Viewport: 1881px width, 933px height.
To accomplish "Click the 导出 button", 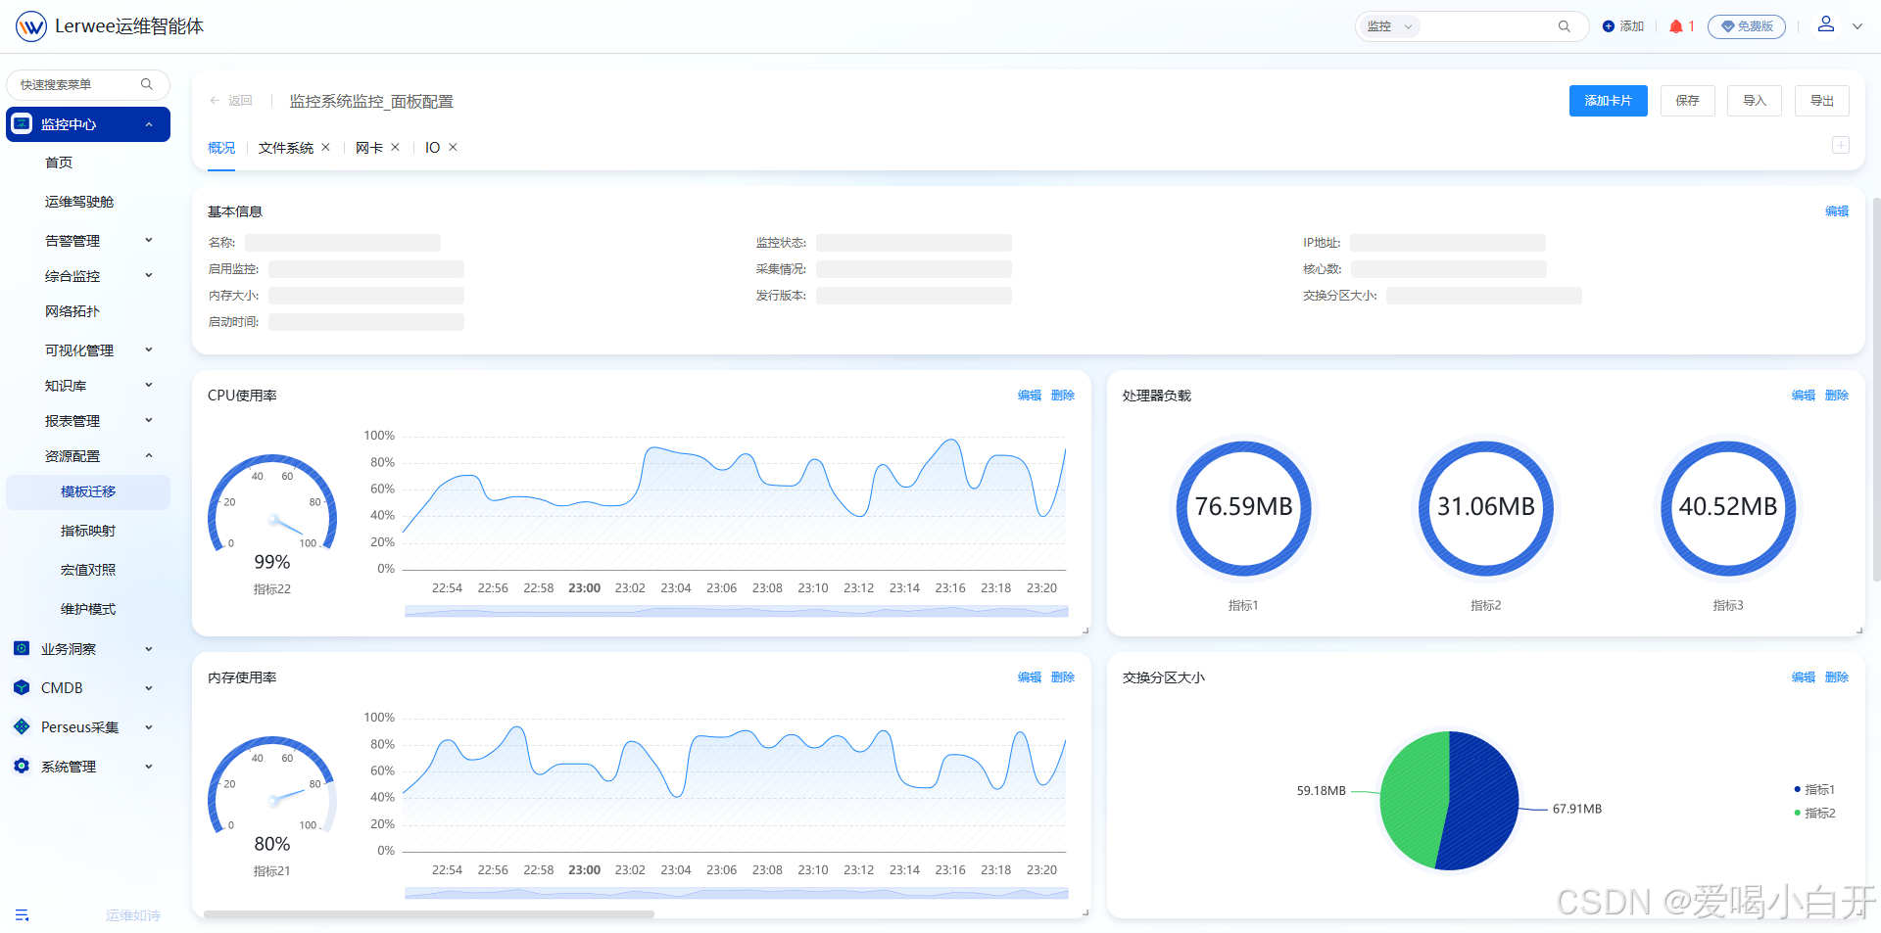I will tap(1822, 101).
